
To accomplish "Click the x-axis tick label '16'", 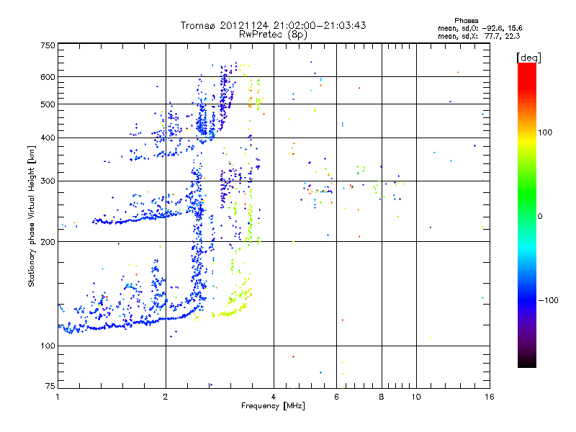I will (490, 397).
